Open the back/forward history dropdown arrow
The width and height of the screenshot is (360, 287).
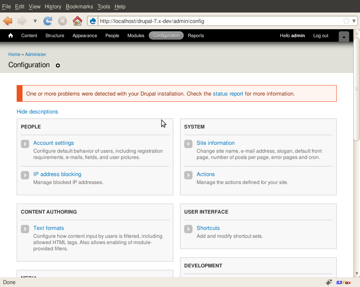click(x=35, y=21)
